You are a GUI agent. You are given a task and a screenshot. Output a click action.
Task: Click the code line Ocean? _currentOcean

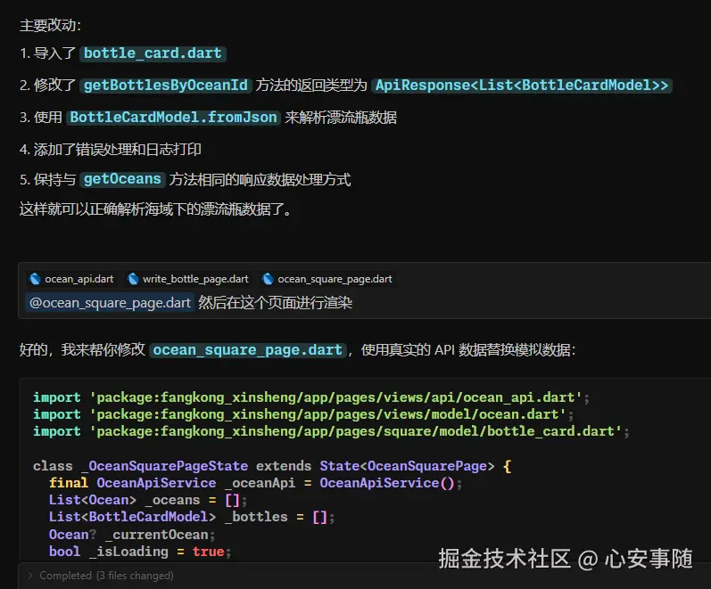[132, 535]
